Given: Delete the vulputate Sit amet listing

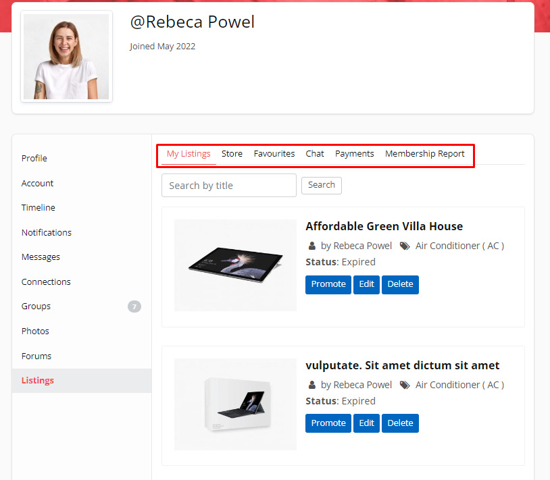Looking at the screenshot, I should click(x=400, y=423).
